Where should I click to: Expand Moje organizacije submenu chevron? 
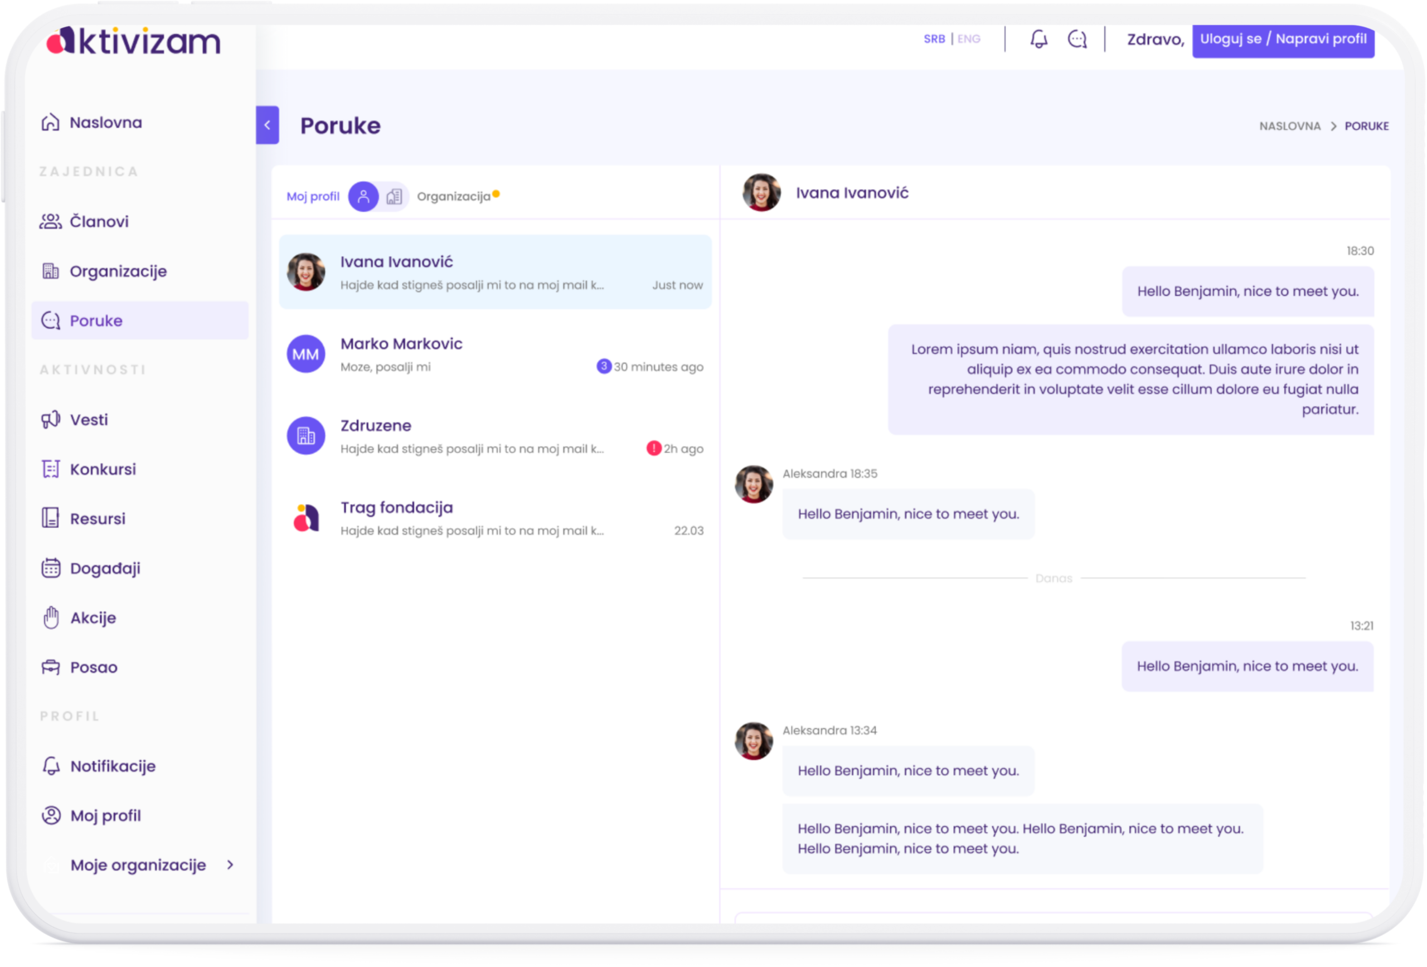tap(230, 864)
